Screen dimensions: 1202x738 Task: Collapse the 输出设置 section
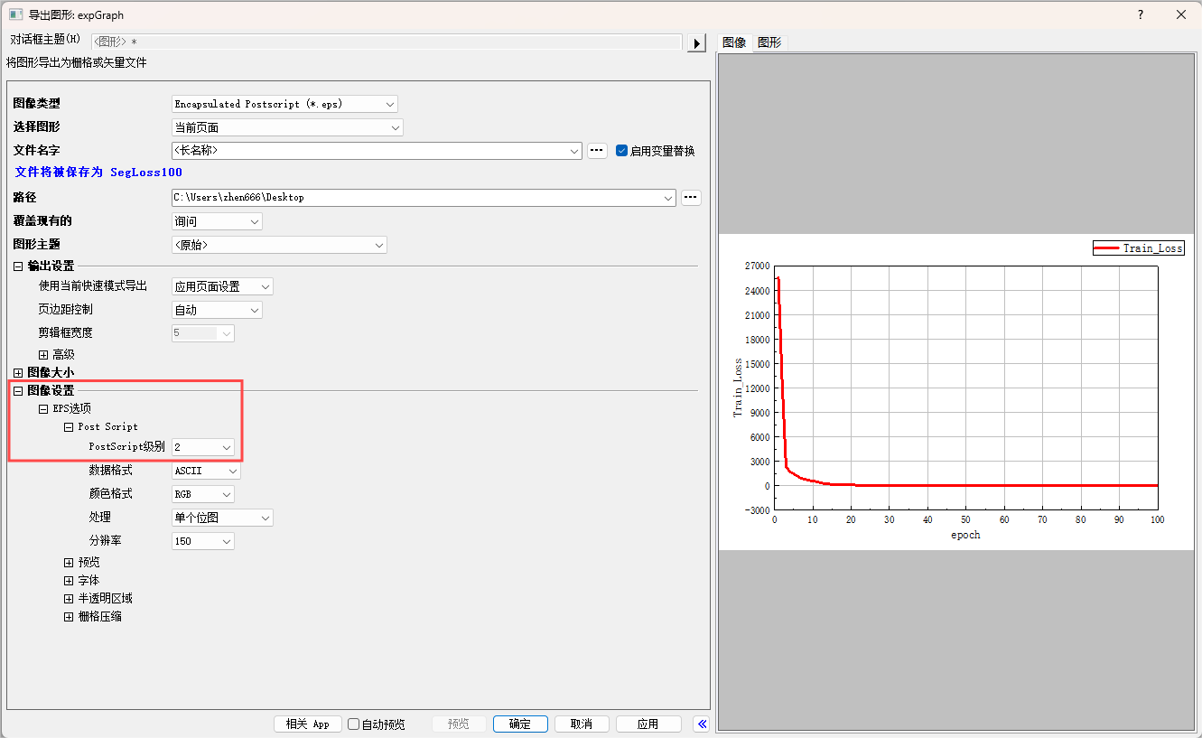18,266
